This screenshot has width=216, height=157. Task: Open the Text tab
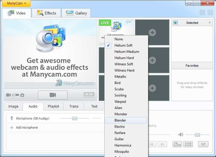click(x=94, y=106)
